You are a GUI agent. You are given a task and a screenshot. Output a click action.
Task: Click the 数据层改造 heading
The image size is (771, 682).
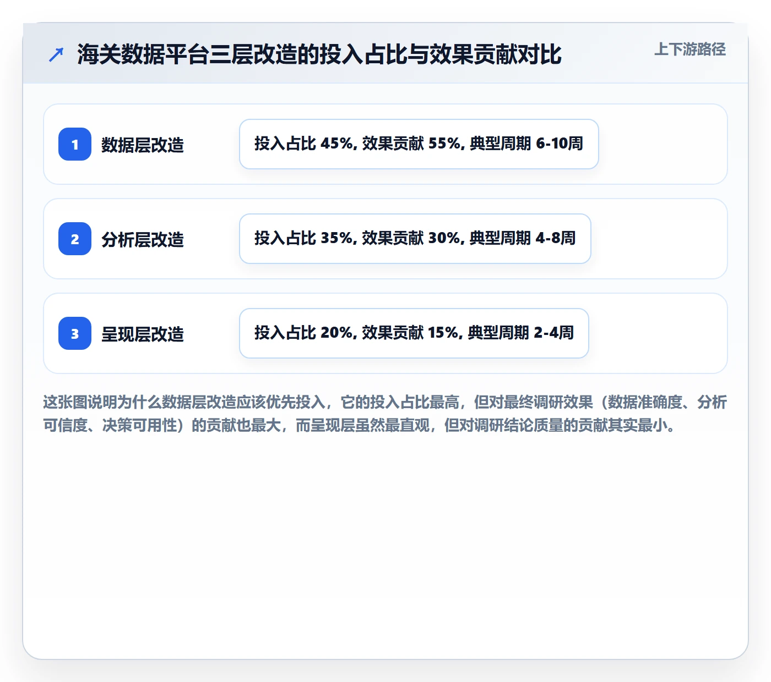coord(143,145)
